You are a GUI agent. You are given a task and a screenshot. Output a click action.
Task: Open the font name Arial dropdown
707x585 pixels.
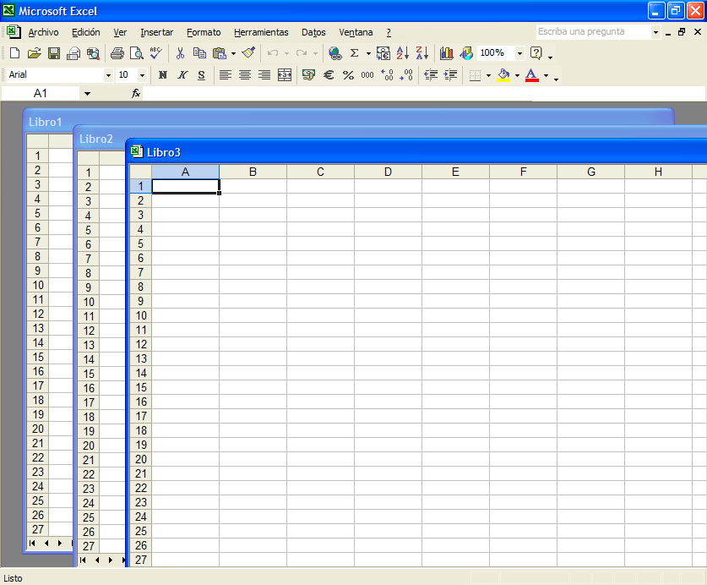pyautogui.click(x=108, y=75)
